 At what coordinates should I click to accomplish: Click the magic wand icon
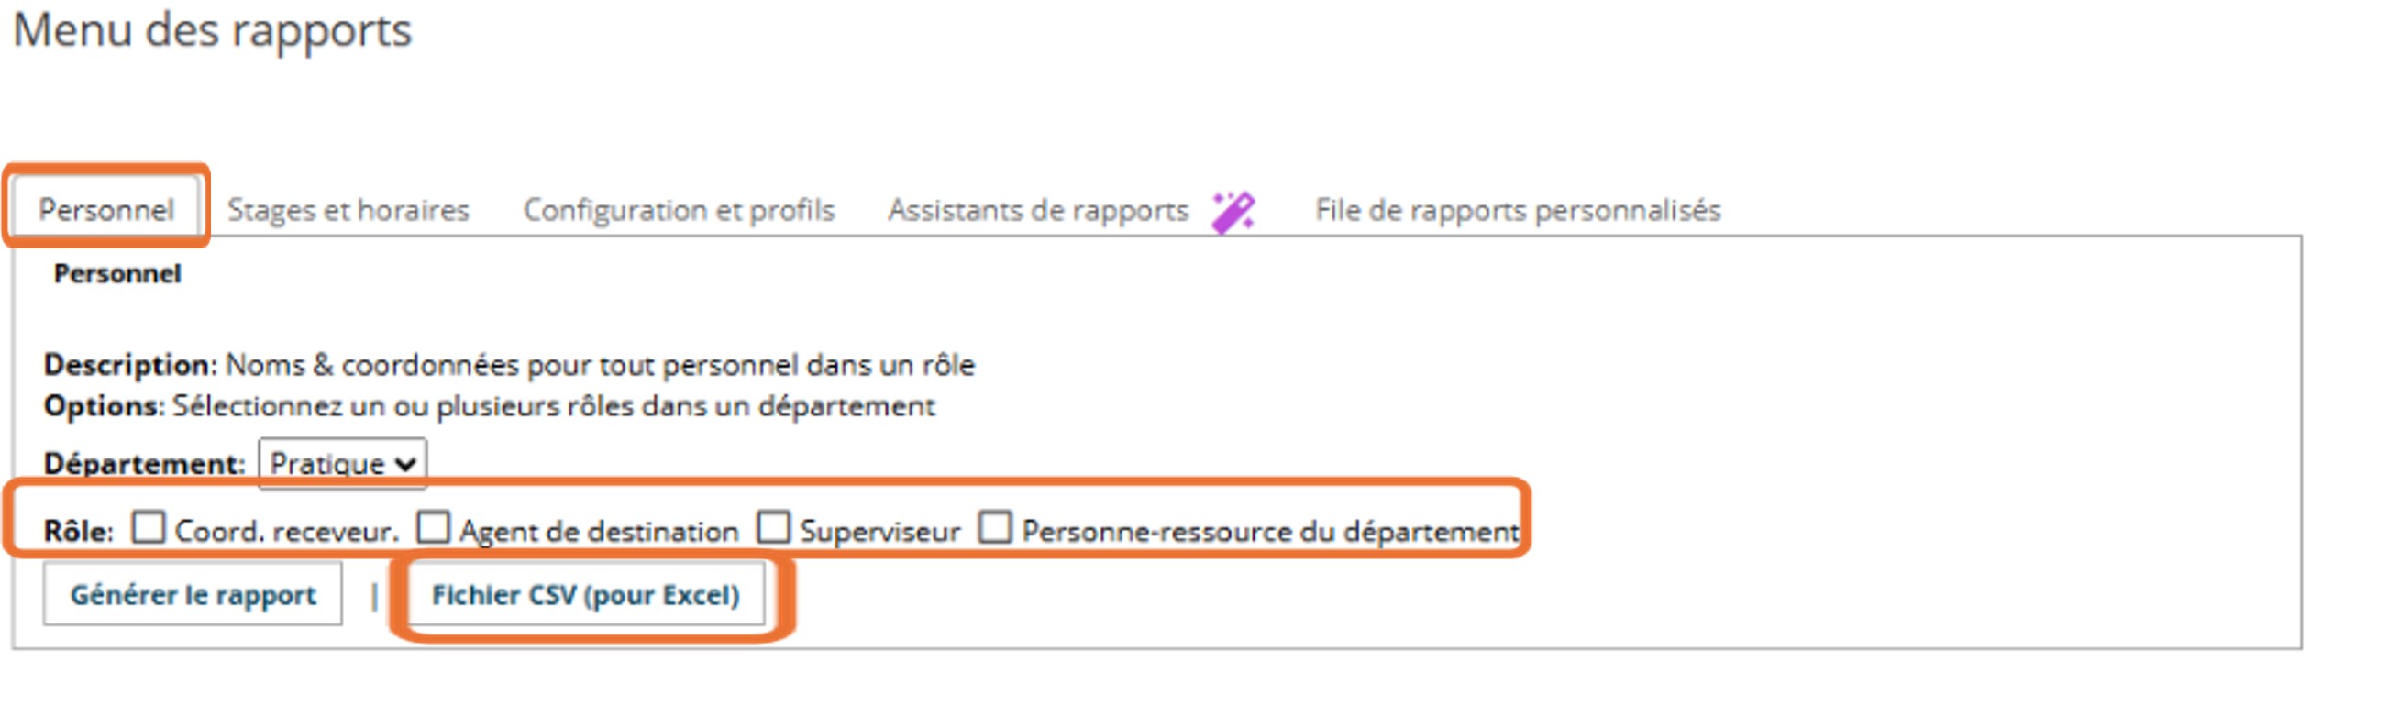(1233, 211)
